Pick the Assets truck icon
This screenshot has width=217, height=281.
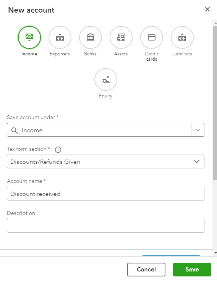click(121, 37)
